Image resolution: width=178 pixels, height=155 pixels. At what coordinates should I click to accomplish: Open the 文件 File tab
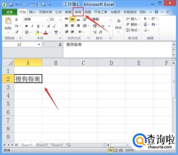10,12
